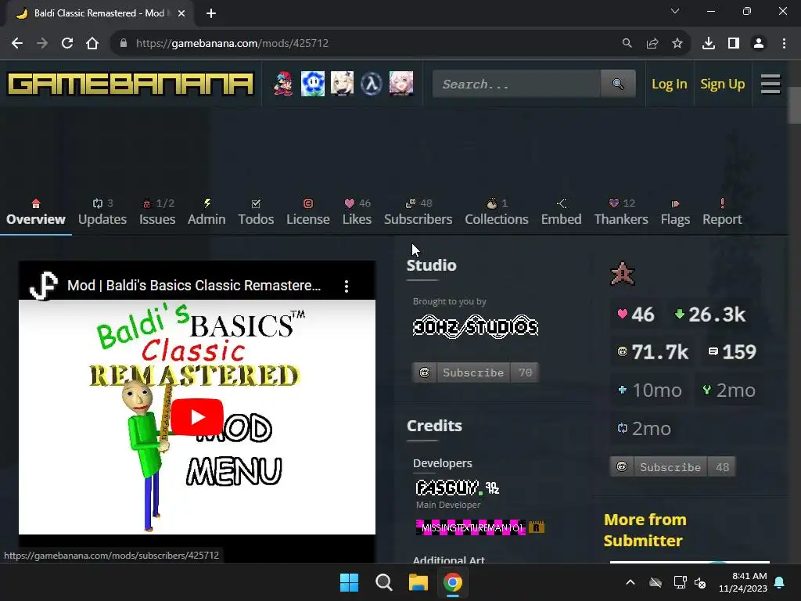The width and height of the screenshot is (801, 601).
Task: Open the Chrome profile menu
Action: coord(759,44)
